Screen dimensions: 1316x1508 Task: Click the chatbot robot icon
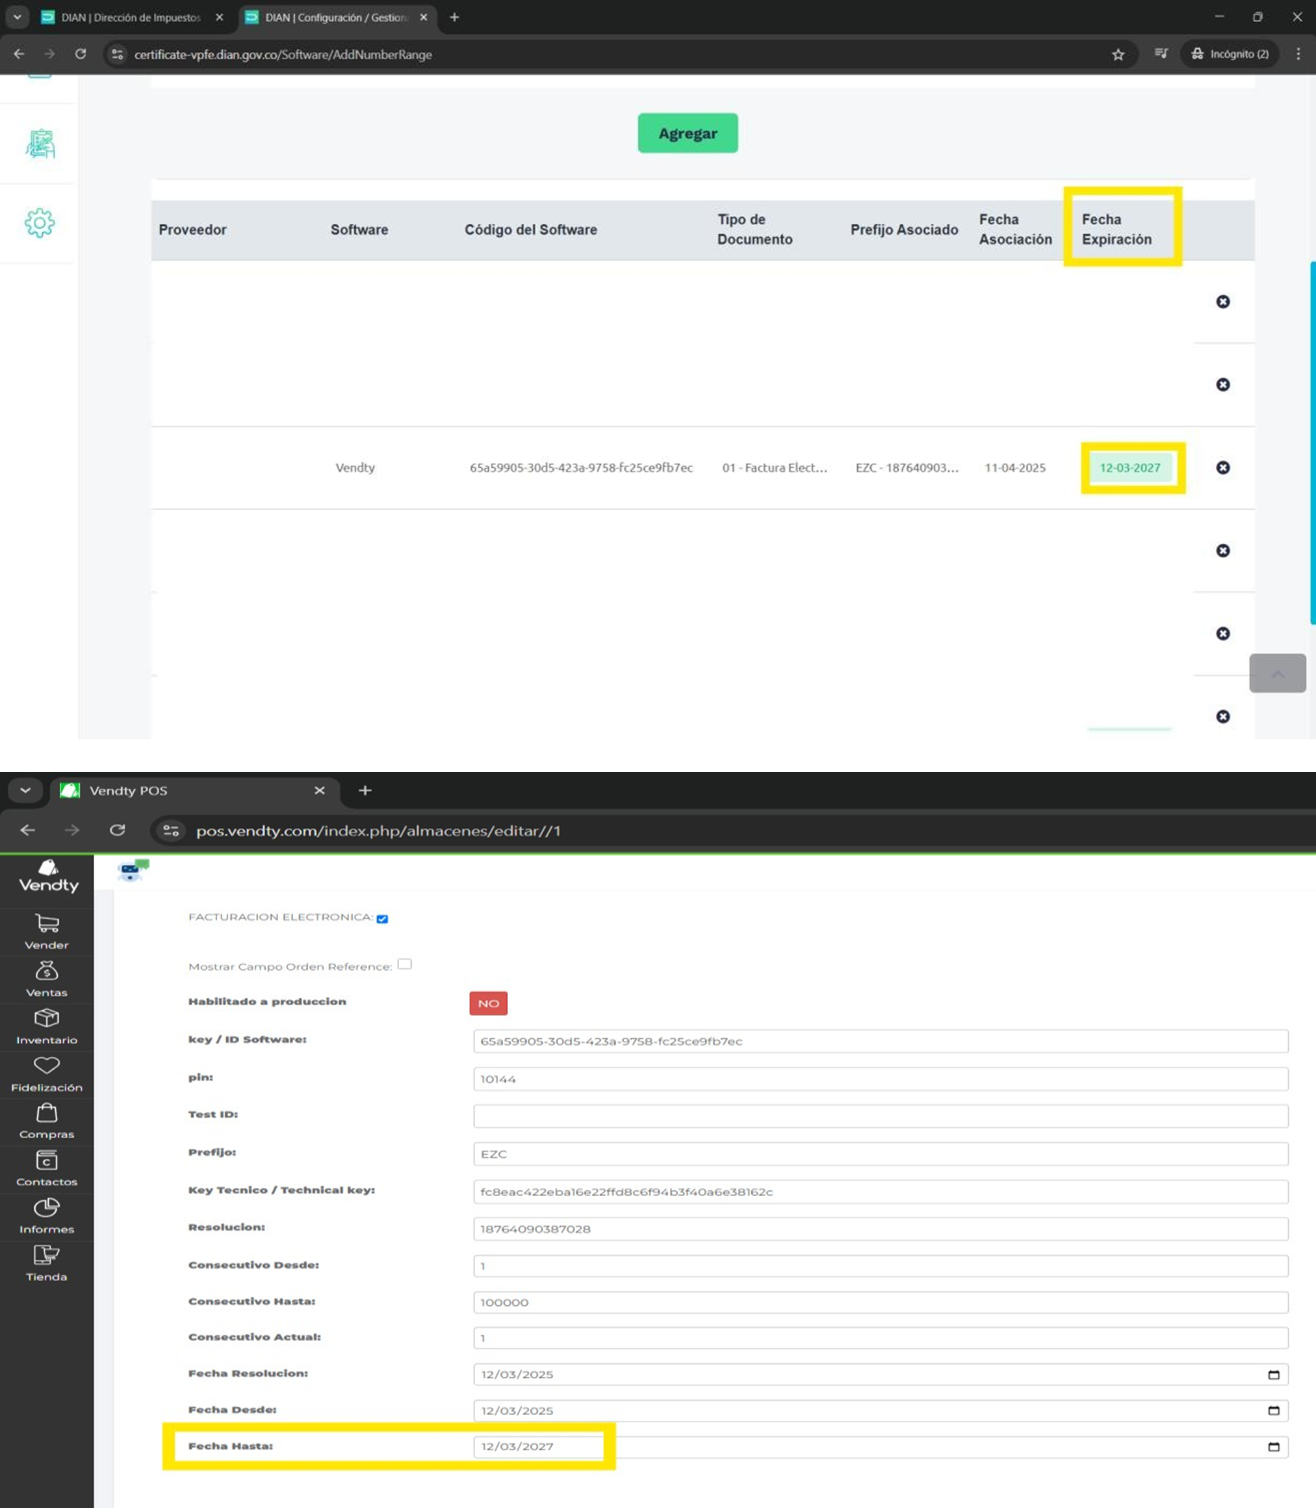click(x=131, y=871)
